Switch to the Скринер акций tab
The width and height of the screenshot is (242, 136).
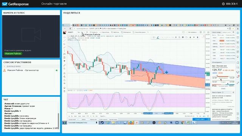pyautogui.click(x=72, y=119)
